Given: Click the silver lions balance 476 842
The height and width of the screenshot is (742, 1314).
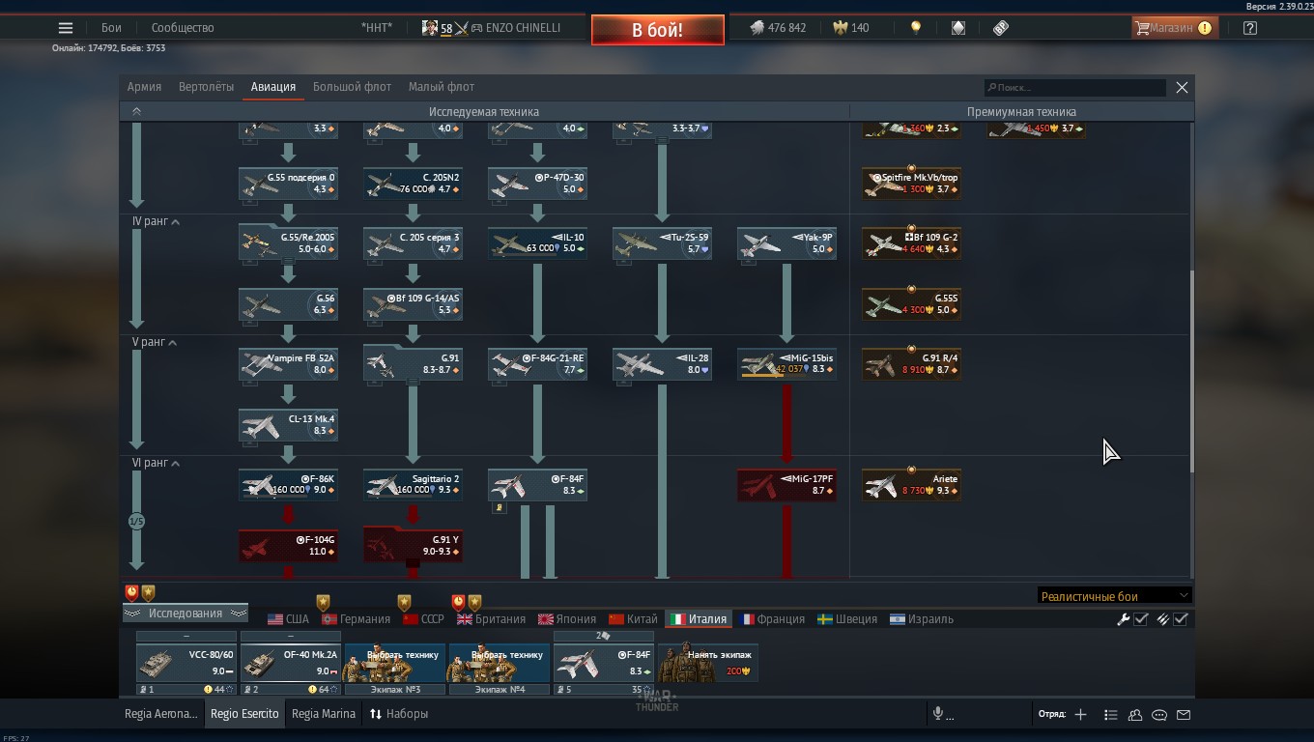Looking at the screenshot, I should click(779, 28).
